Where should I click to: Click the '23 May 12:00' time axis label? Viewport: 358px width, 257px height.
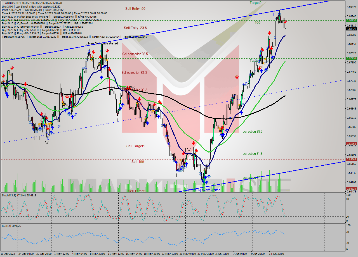pyautogui.click(x=169, y=254)
